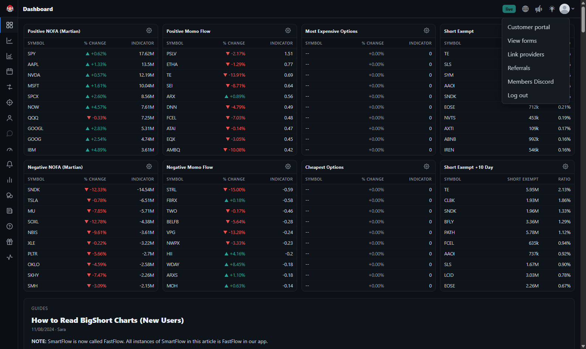Select View forms from the user menu

pyautogui.click(x=522, y=41)
